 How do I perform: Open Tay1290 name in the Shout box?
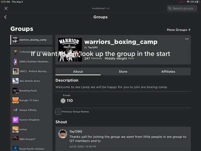pyautogui.click(x=76, y=132)
